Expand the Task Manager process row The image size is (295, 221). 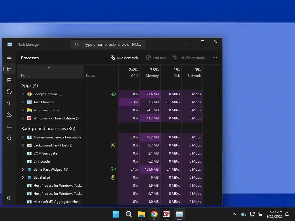(23, 102)
